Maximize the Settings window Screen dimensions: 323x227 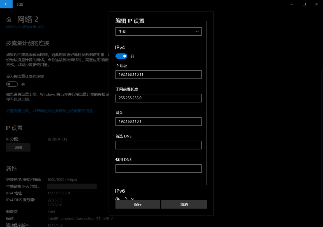point(304,4)
